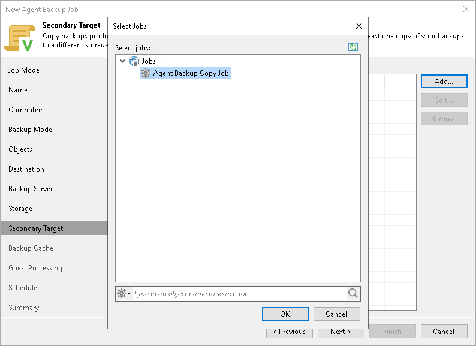Click the Secondary Target heading text
Image resolution: width=476 pixels, height=346 pixels.
71,25
